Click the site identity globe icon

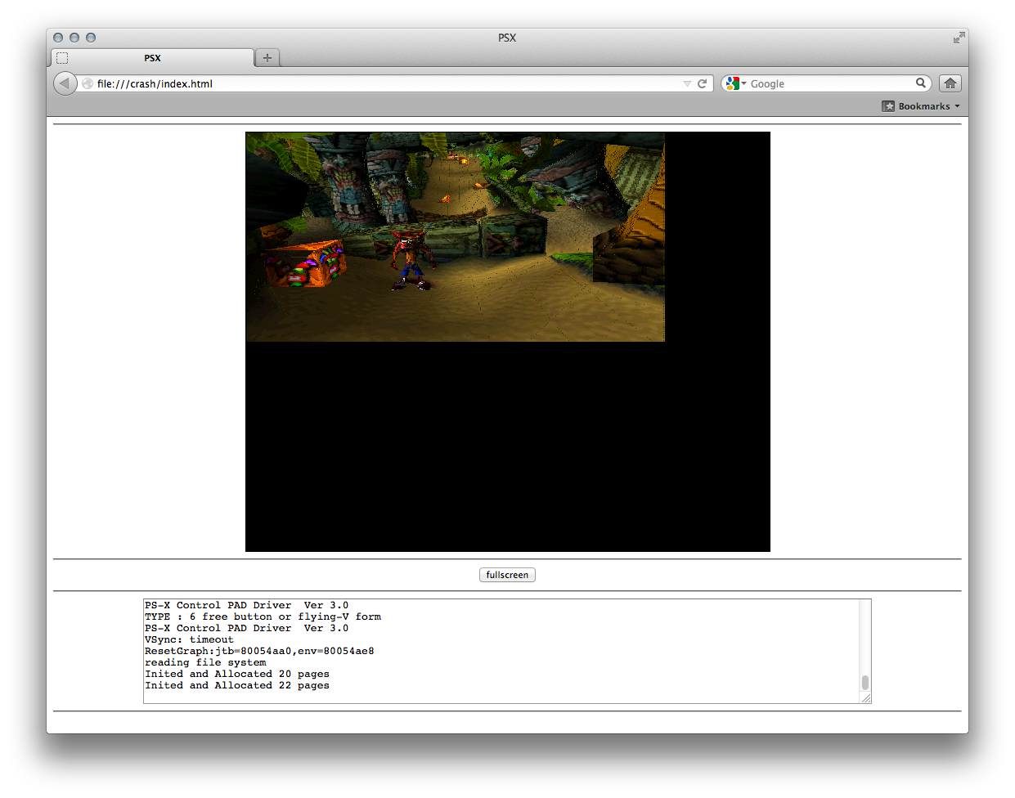pyautogui.click(x=88, y=83)
